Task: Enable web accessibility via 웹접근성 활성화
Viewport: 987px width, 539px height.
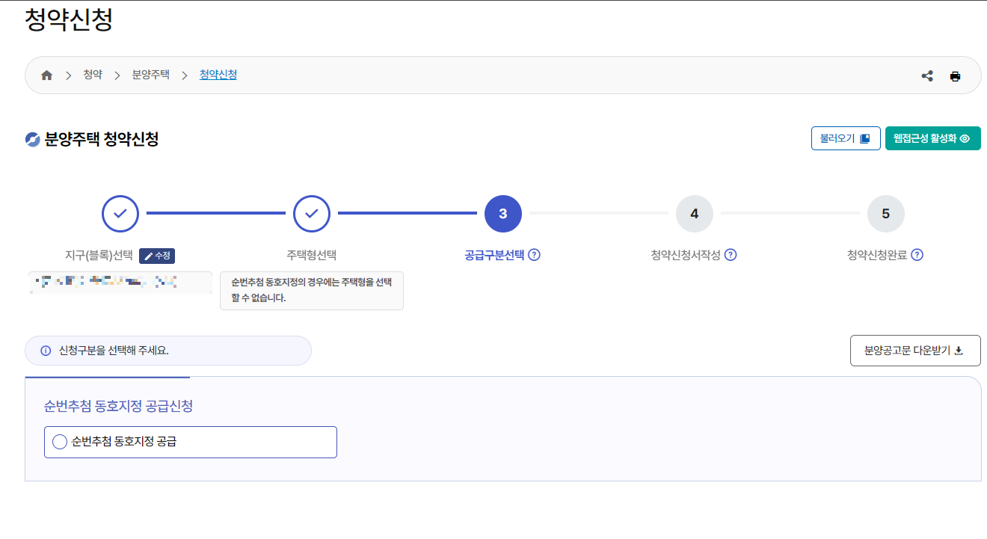Action: 932,138
